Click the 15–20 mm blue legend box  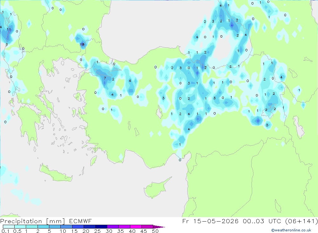(x=78, y=227)
